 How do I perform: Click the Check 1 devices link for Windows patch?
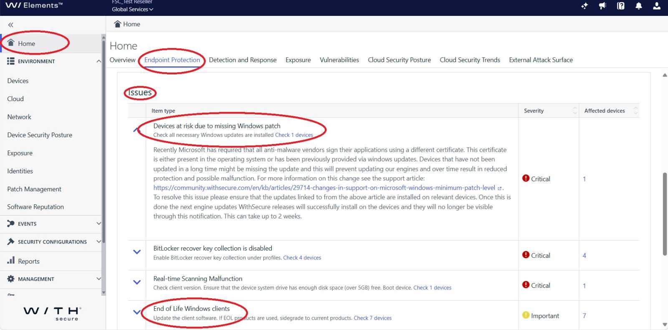tap(294, 135)
